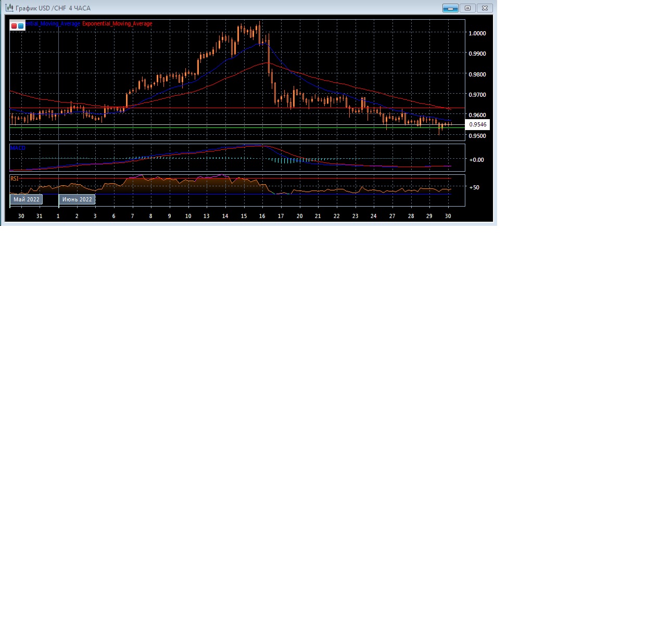The width and height of the screenshot is (659, 639).
Task: Click the Май 2022 month marker
Action: click(26, 199)
